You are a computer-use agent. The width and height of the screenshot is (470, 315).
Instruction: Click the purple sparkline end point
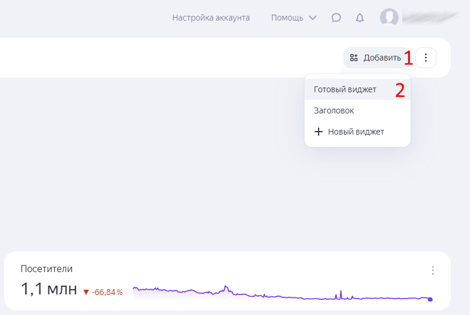(x=430, y=299)
